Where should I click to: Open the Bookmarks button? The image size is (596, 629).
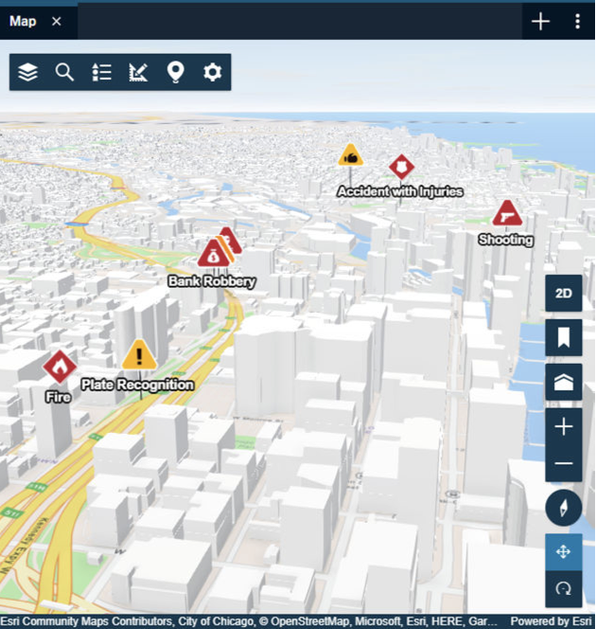point(564,337)
